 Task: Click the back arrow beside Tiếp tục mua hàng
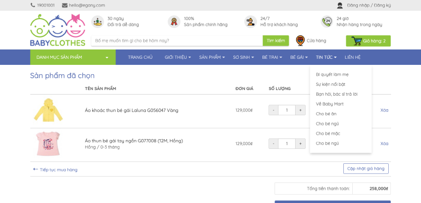point(36,169)
